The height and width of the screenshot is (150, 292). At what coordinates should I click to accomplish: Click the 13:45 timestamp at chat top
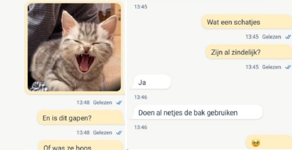coord(141,7)
